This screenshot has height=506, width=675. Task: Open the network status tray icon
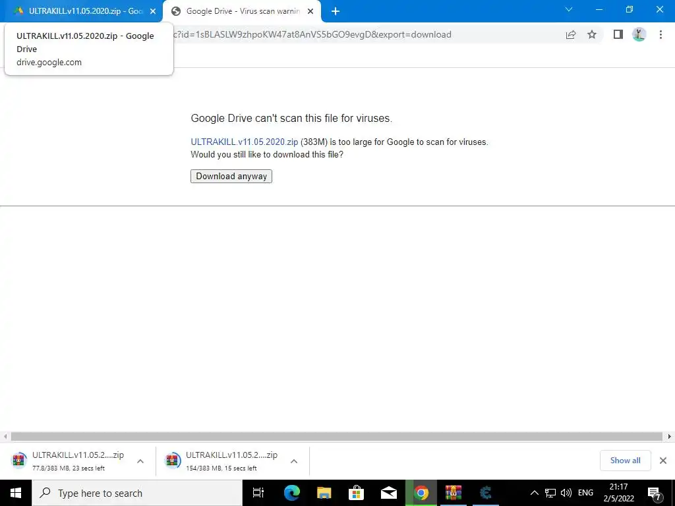(550, 493)
